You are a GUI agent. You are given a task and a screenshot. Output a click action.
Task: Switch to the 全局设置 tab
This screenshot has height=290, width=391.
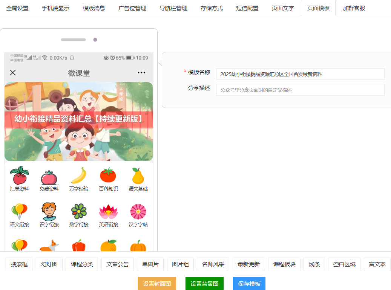click(17, 8)
